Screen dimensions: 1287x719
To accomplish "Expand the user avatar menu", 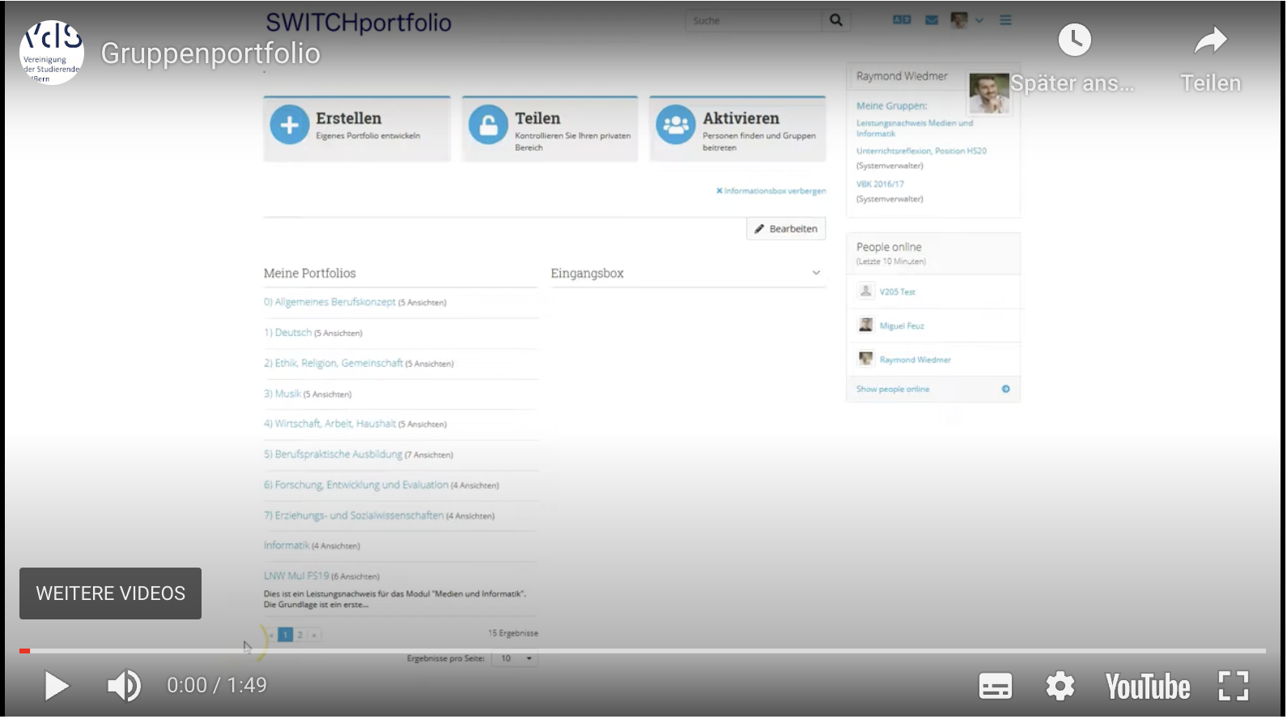I will click(x=967, y=20).
